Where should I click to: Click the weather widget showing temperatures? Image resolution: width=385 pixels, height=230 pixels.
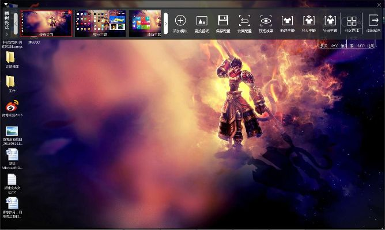click(x=344, y=45)
